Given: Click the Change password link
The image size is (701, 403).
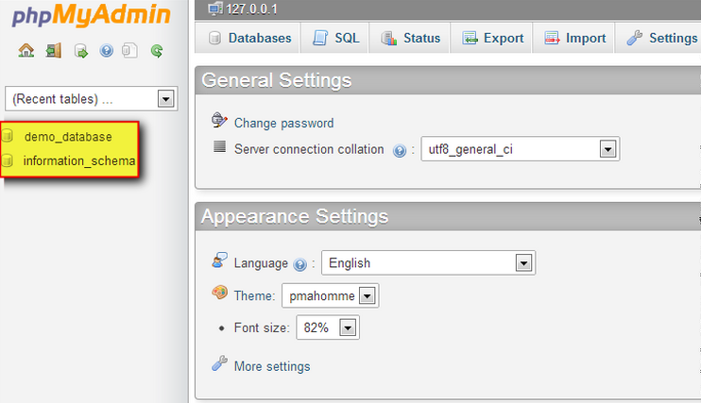Looking at the screenshot, I should (283, 123).
